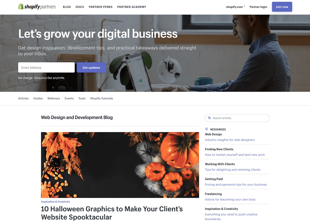Click the Partner login link

coord(258,7)
